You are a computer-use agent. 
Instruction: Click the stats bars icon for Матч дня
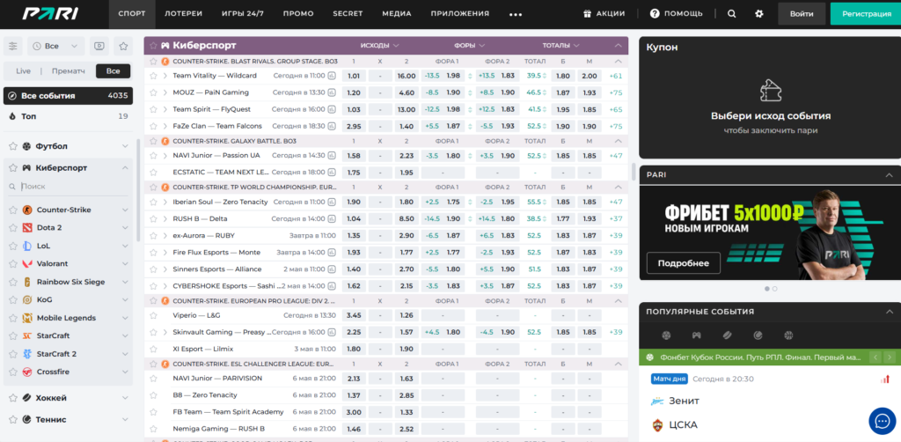click(885, 379)
